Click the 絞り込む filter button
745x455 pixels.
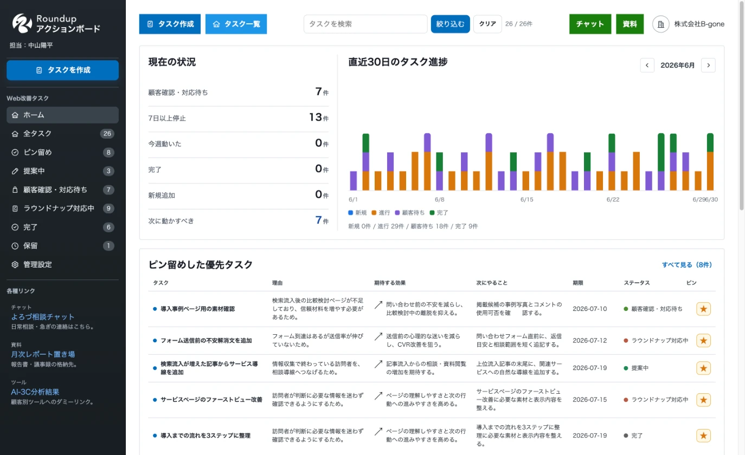(450, 24)
